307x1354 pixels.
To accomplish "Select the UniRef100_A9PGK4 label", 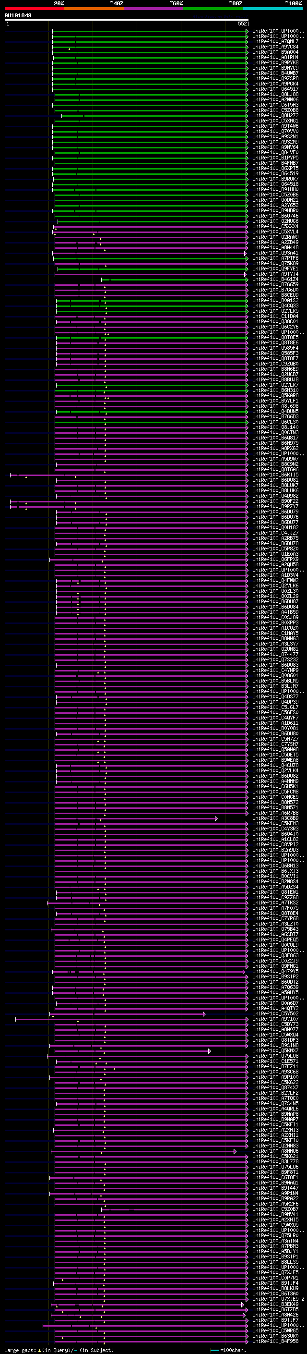I will 275,84.
